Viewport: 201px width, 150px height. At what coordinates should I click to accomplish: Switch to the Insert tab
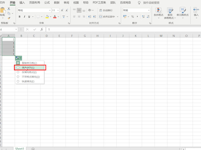(22, 3)
